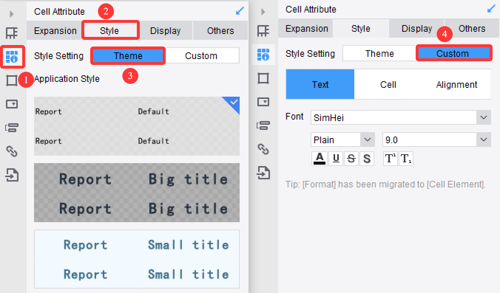Collapse the sidebar with the arrow icon
The image size is (500, 293).
pyautogui.click(x=11, y=13)
